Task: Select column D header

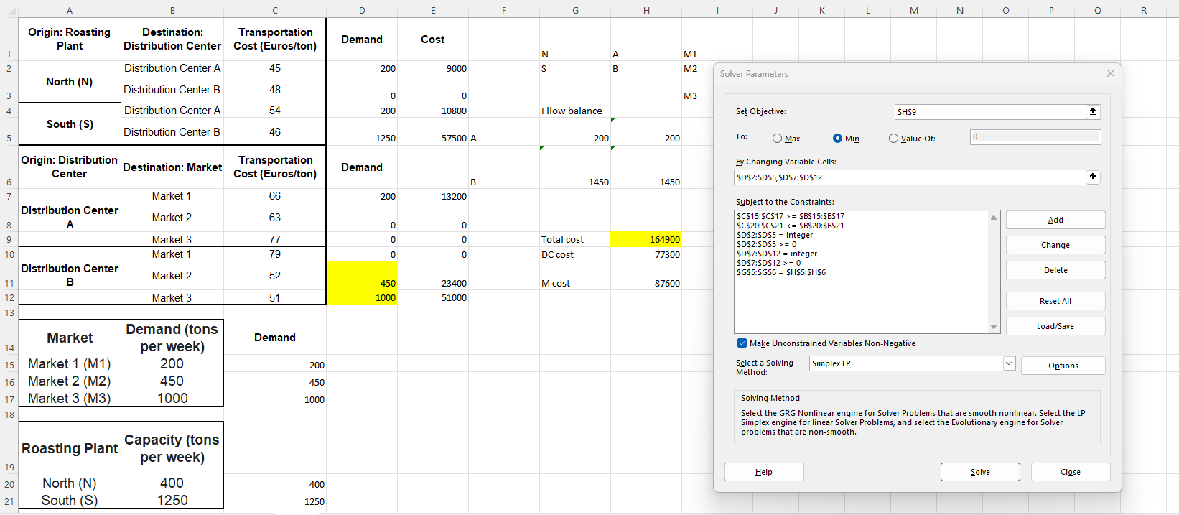Action: [362, 10]
